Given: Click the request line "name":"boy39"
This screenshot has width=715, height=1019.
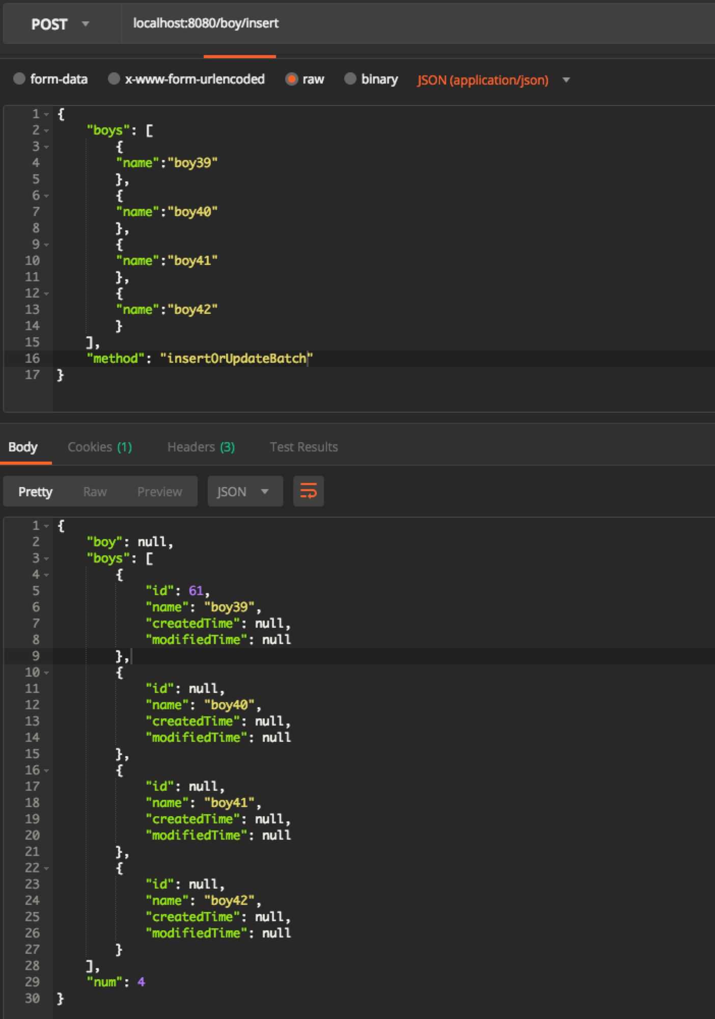Looking at the screenshot, I should click(x=167, y=163).
